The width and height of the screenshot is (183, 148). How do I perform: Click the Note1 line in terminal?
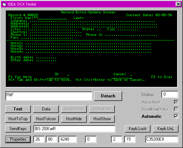point(88,43)
